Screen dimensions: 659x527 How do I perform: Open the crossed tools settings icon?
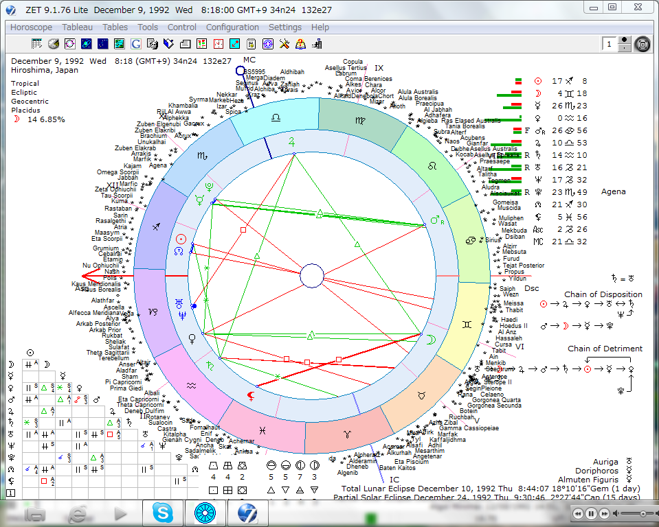point(284,44)
